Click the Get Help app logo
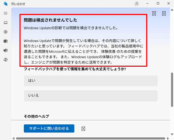Screen dimensions: 174x140 (x=6, y=4)
